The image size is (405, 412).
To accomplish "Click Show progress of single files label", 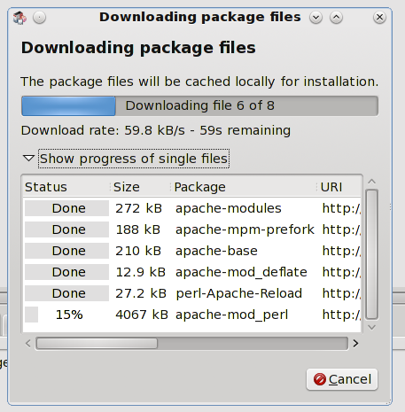I will point(134,159).
